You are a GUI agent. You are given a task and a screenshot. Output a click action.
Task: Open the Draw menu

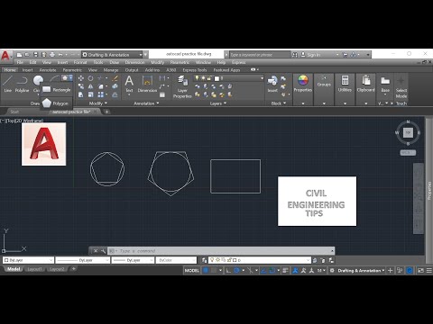click(x=114, y=62)
